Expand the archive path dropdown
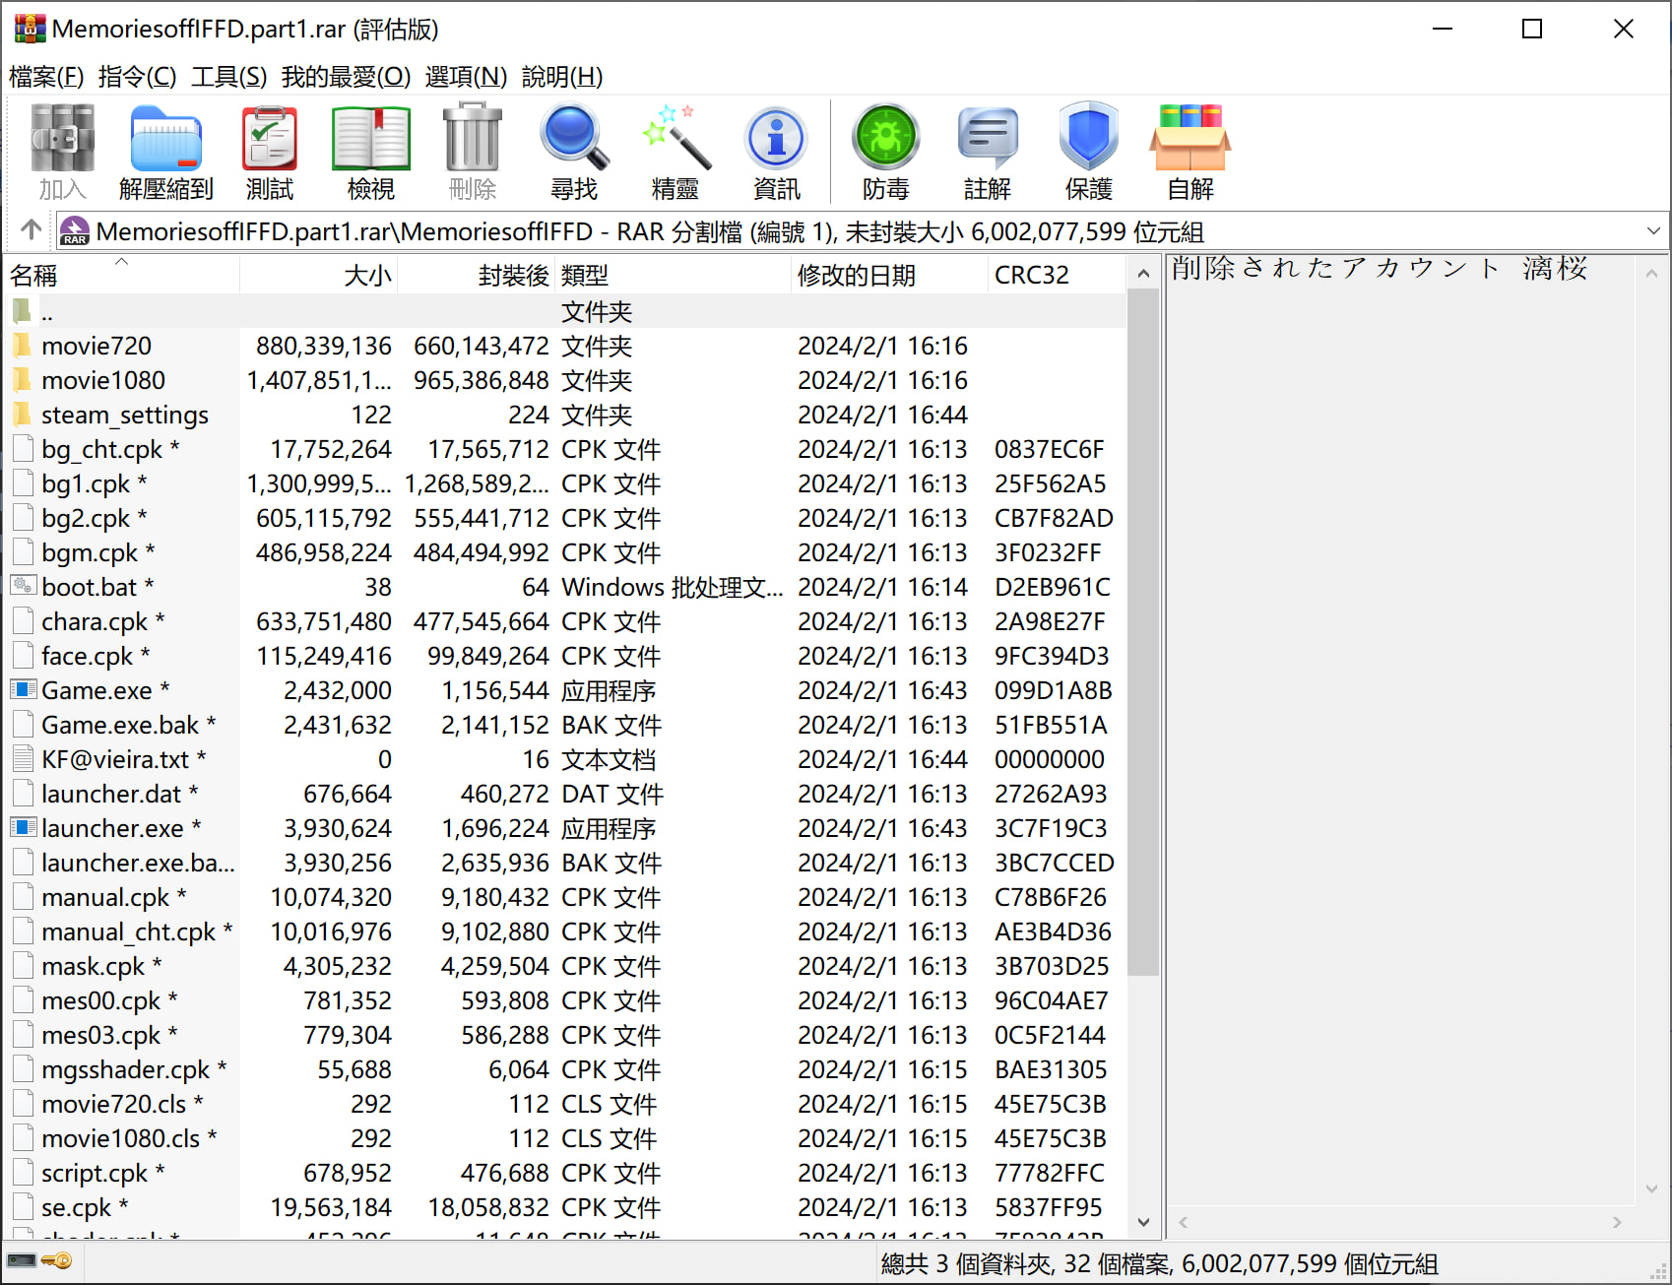Viewport: 1672px width, 1285px height. pyautogui.click(x=1652, y=231)
